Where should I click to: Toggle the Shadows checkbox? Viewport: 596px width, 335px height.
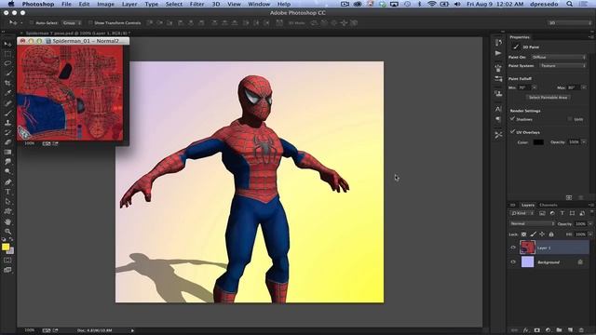tap(512, 119)
